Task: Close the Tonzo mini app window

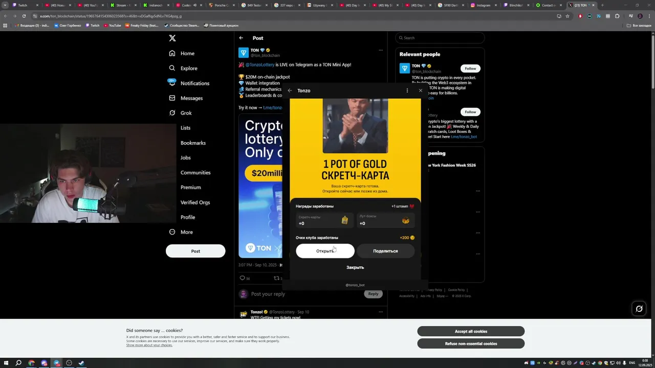Action: (421, 90)
